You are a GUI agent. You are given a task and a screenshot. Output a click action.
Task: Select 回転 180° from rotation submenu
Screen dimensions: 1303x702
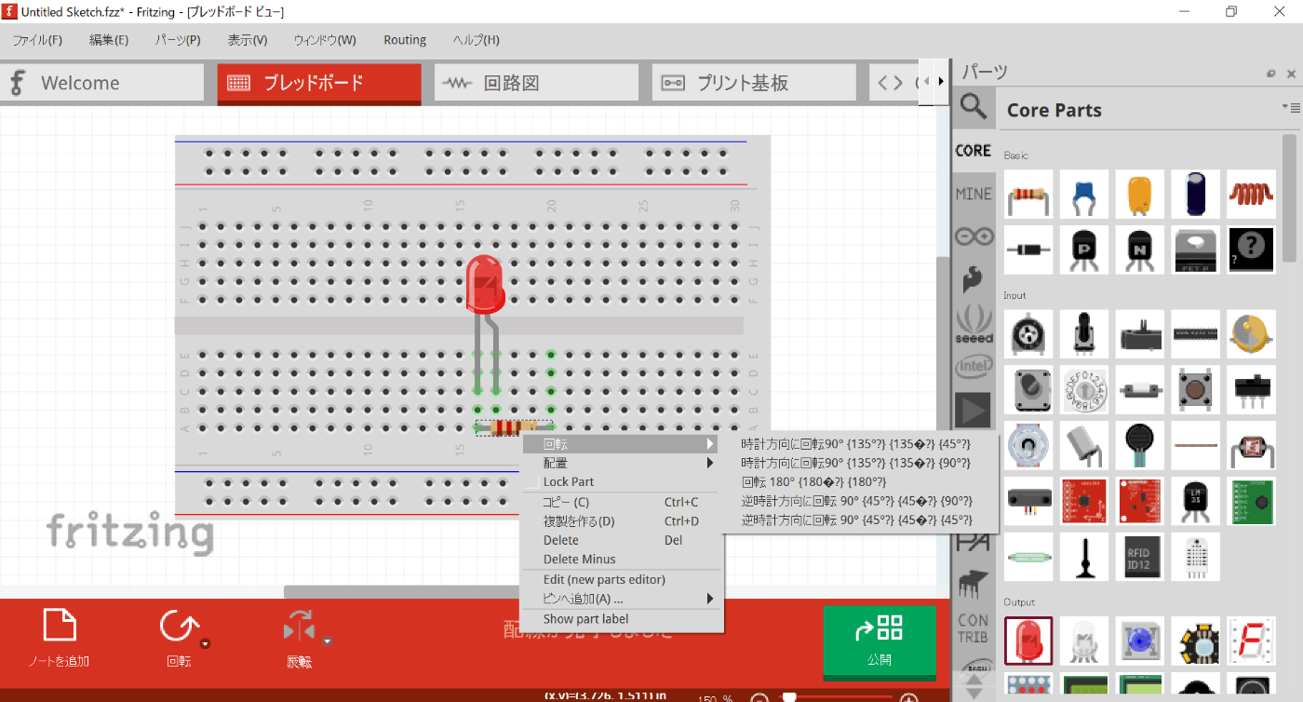point(858,481)
